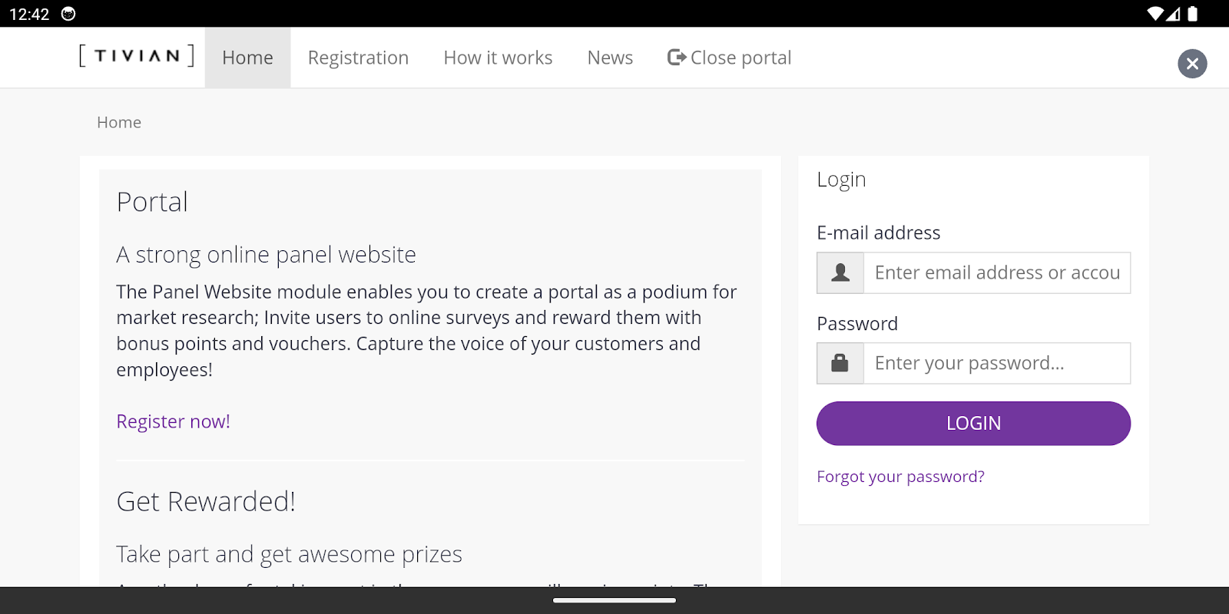
Task: Select the News menu item
Action: point(610,58)
